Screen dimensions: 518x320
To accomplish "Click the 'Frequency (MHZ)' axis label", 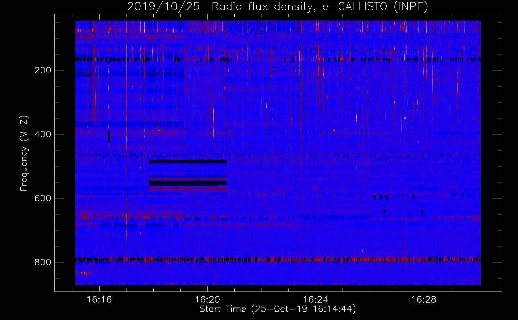I will (24, 154).
